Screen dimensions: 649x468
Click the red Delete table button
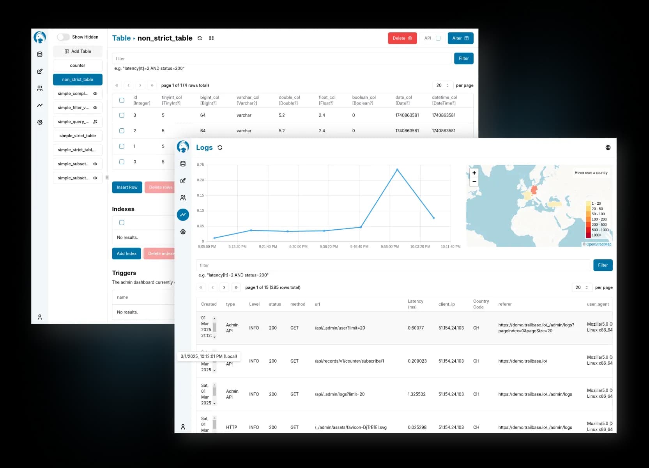click(x=402, y=38)
